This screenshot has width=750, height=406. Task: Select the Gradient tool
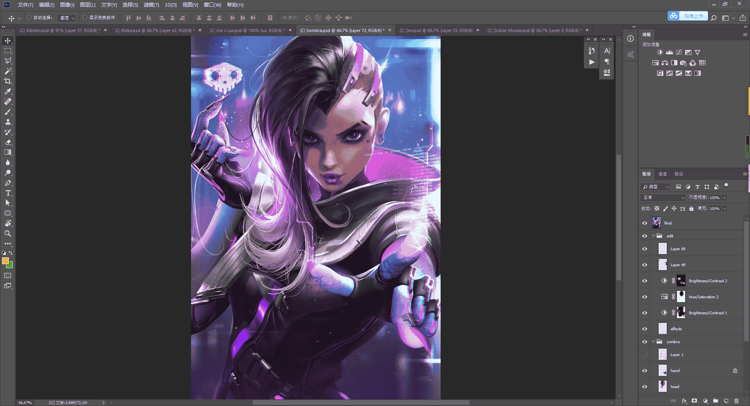pyautogui.click(x=8, y=153)
